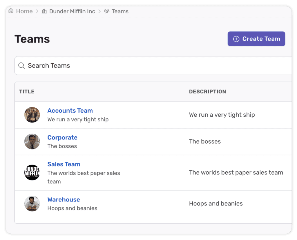297x240 pixels.
Task: Click the chevron after Dunder Mifflin Inc
Action: (x=99, y=11)
